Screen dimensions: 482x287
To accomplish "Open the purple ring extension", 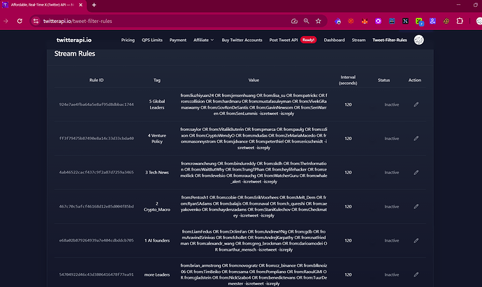I will point(378,21).
